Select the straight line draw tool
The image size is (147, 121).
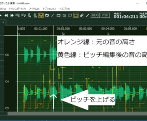[88, 16]
